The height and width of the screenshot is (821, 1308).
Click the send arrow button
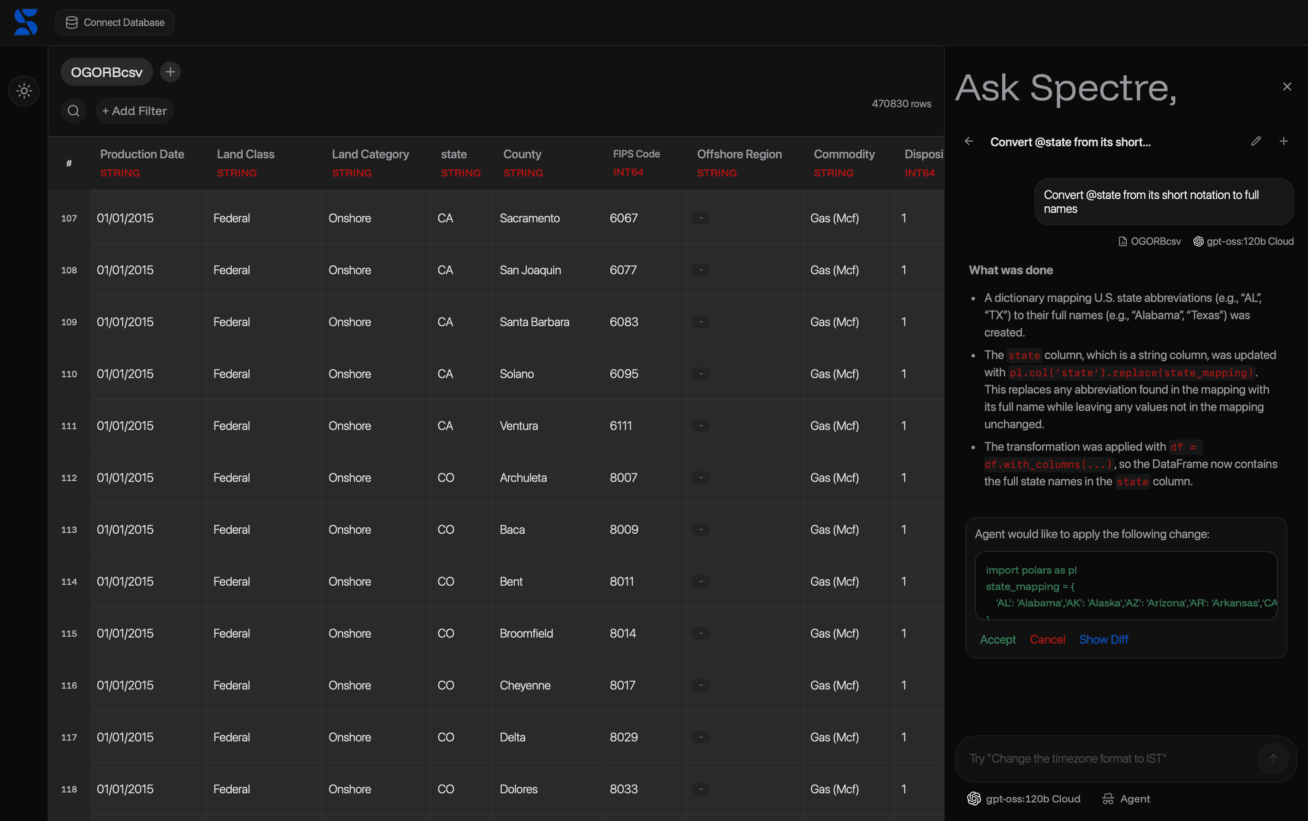[x=1273, y=758]
